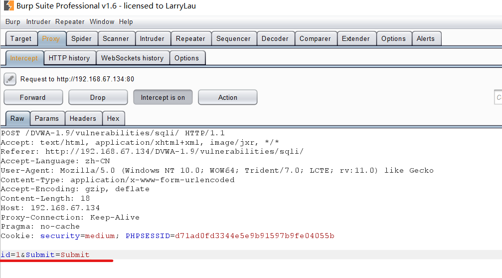Switch to the Hex view tab
The height and width of the screenshot is (278, 502).
click(113, 118)
